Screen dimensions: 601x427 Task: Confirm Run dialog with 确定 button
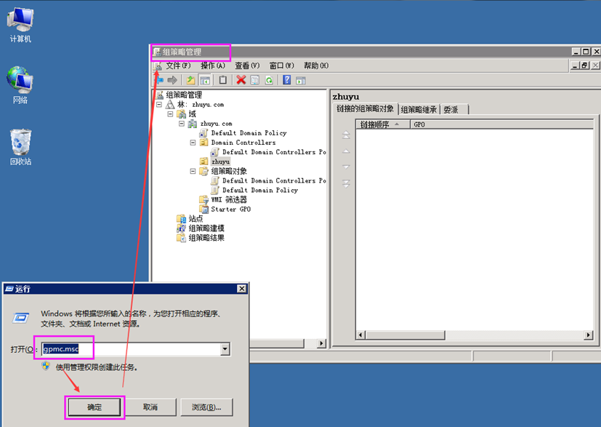(x=94, y=407)
